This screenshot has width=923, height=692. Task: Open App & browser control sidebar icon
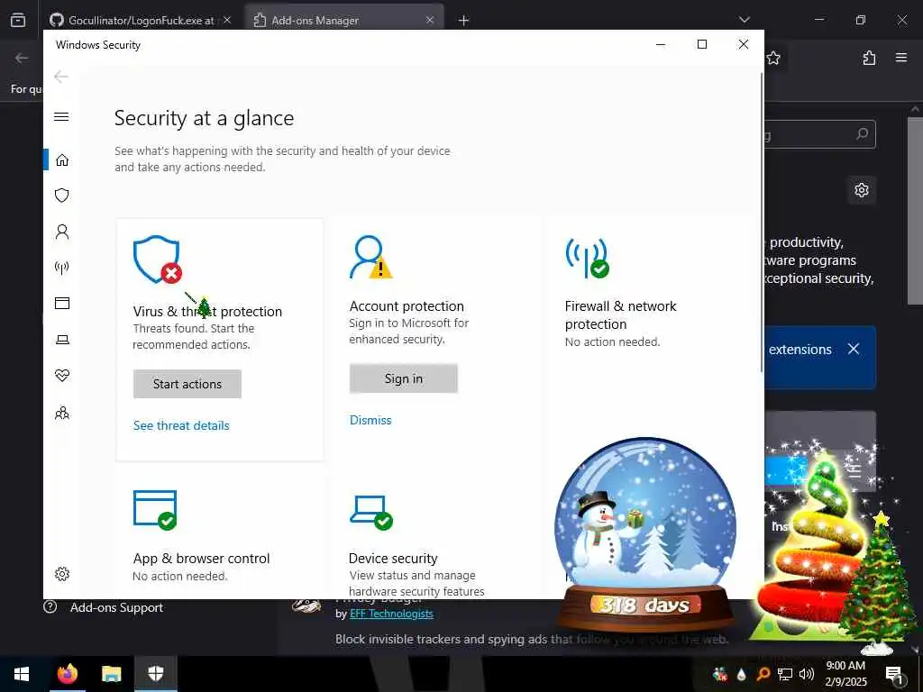click(62, 303)
